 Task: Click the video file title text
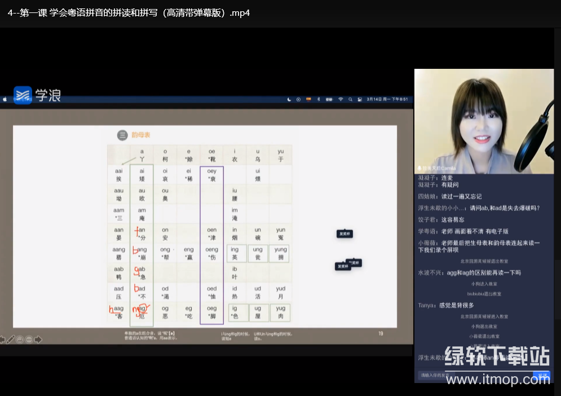(x=129, y=12)
